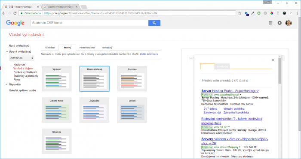Close the preview overlay with X
Screen dimensions: 301x159
tap(273, 60)
